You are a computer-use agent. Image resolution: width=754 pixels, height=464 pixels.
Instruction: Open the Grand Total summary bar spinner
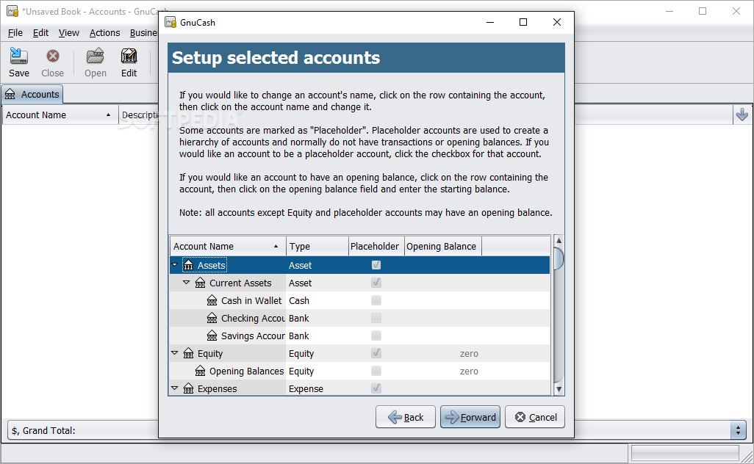pos(738,430)
